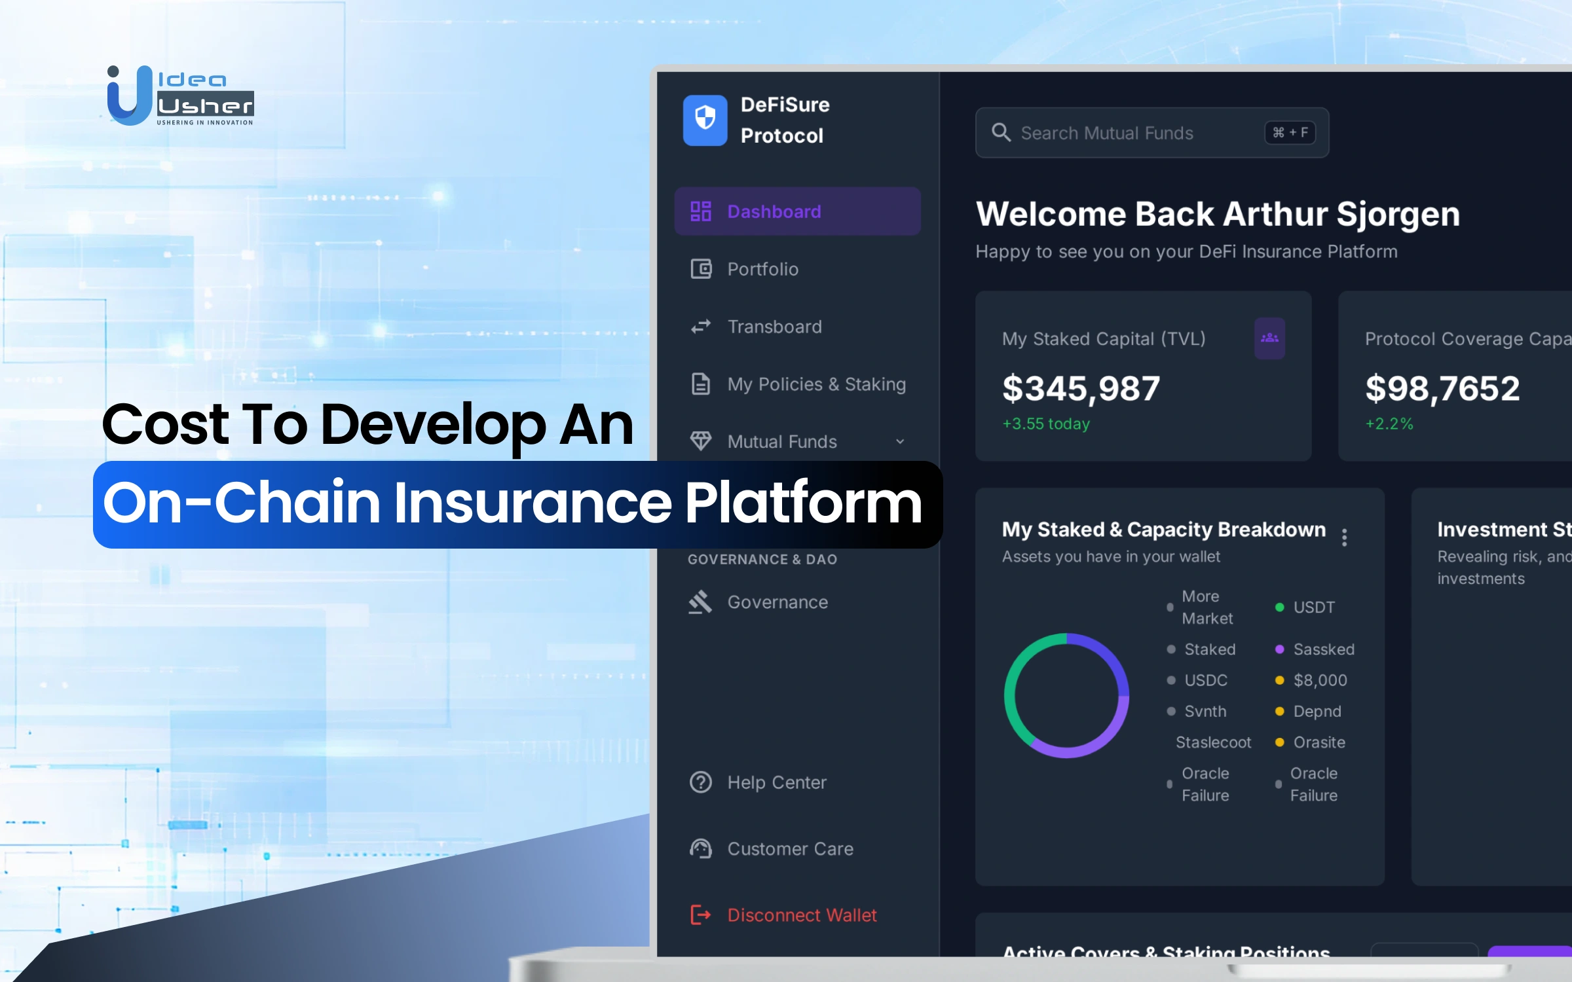Click the My Policies & Staking document icon
Screen dimensions: 1572x982
(701, 384)
